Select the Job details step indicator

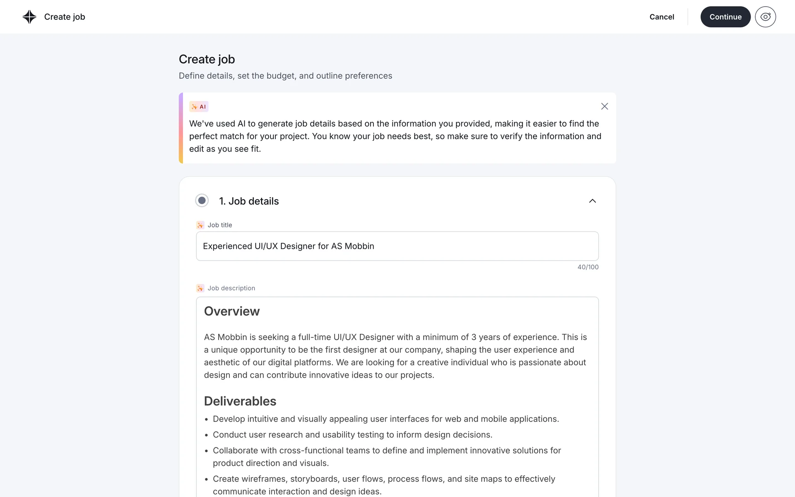[202, 201]
